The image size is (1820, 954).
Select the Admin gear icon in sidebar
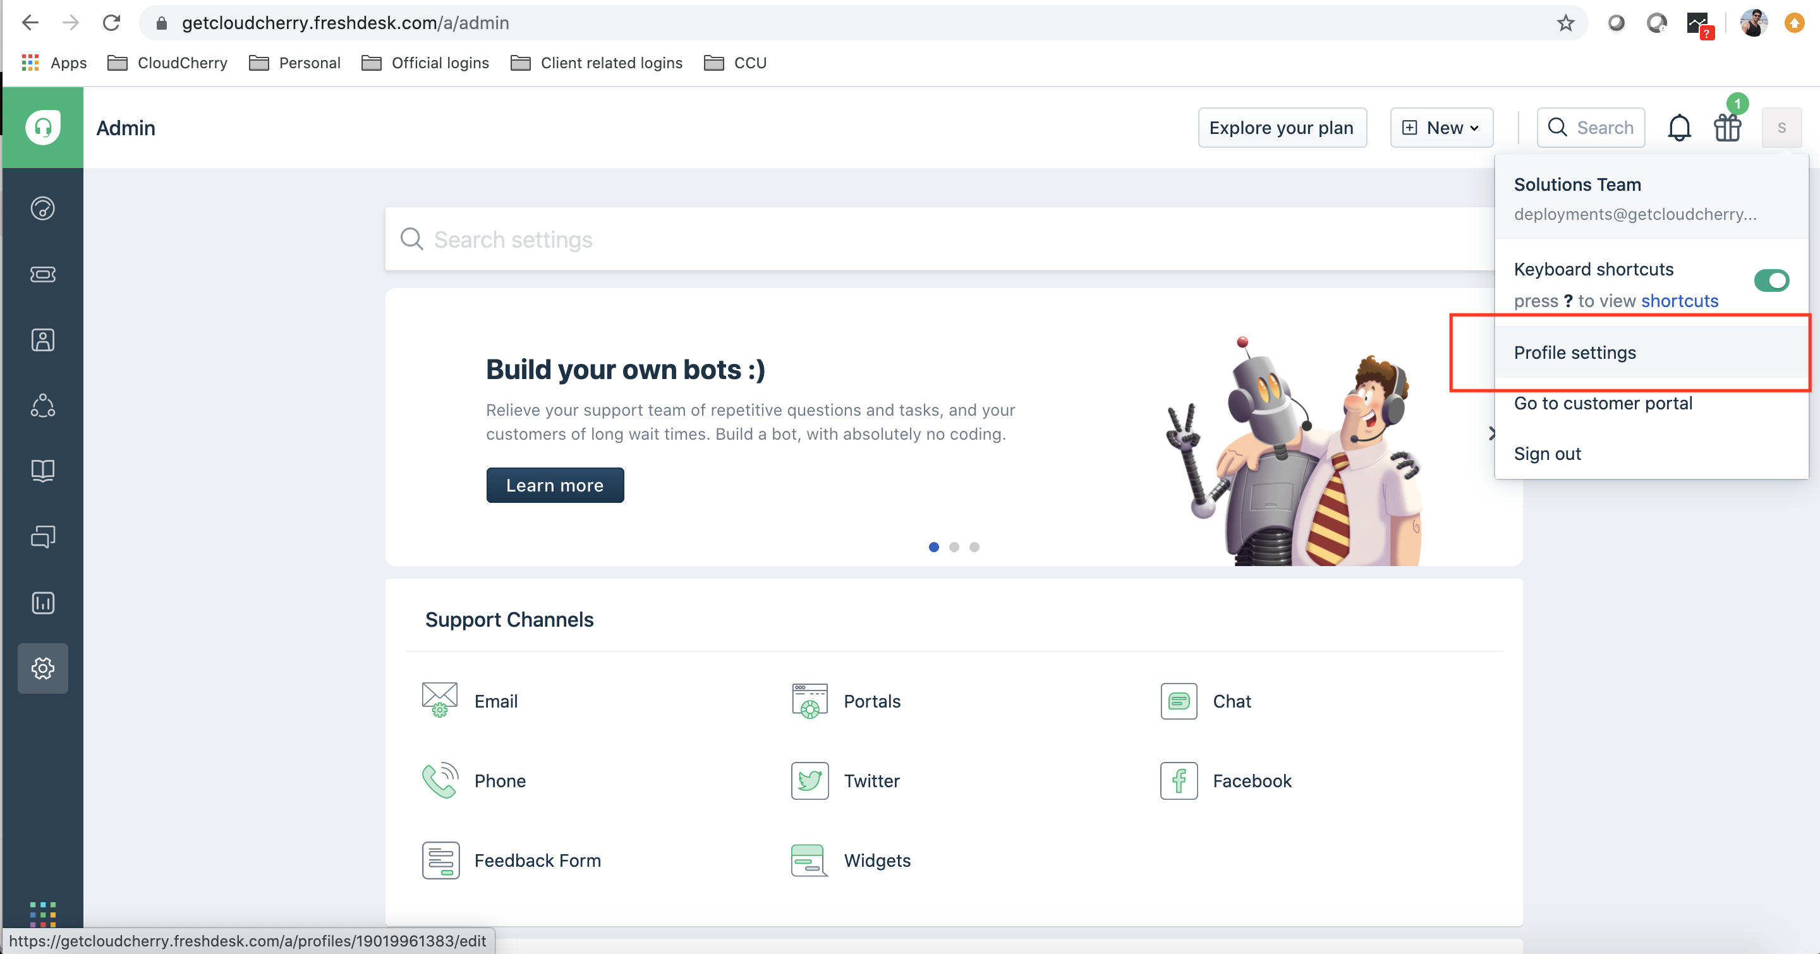[42, 668]
